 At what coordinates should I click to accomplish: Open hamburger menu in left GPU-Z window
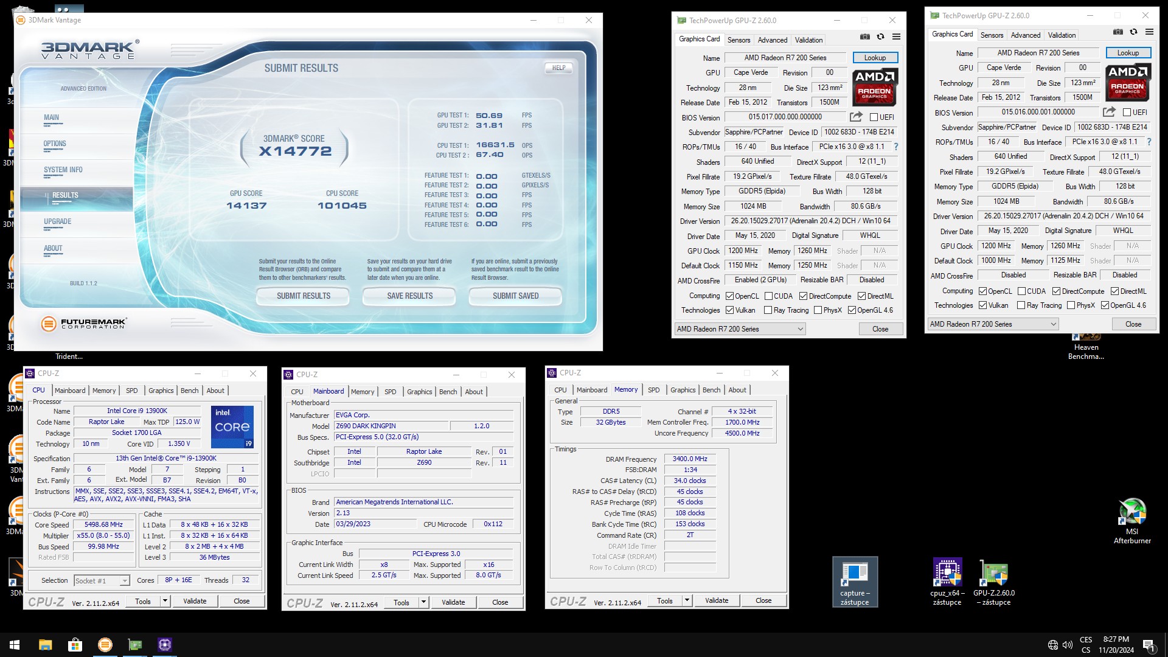pos(896,37)
